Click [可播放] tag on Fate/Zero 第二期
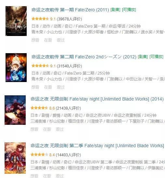Screen dimensions: 165x178 point(156,57)
